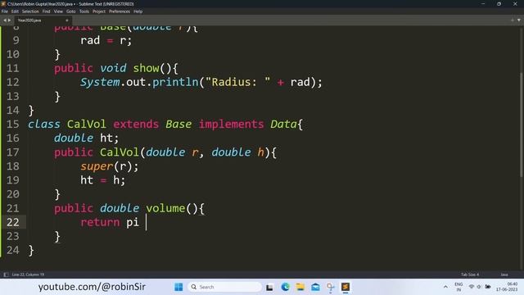Open the Mail app from taskbar
This screenshot has height=295, width=524.
[315, 287]
